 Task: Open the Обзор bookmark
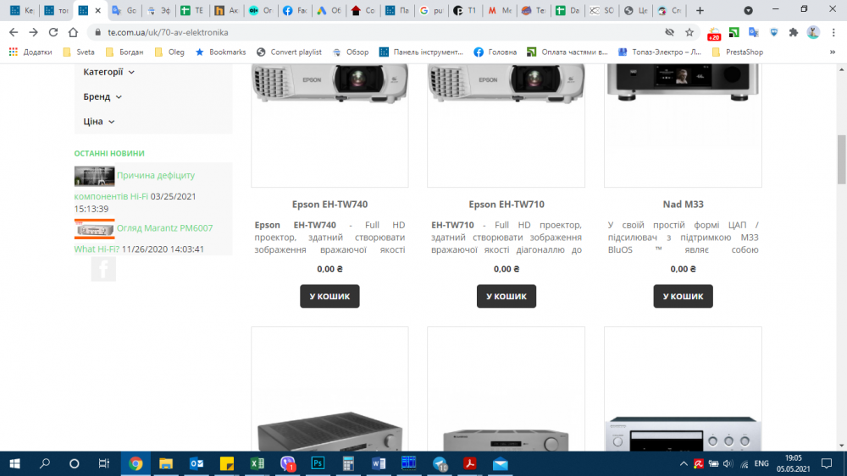(x=351, y=52)
